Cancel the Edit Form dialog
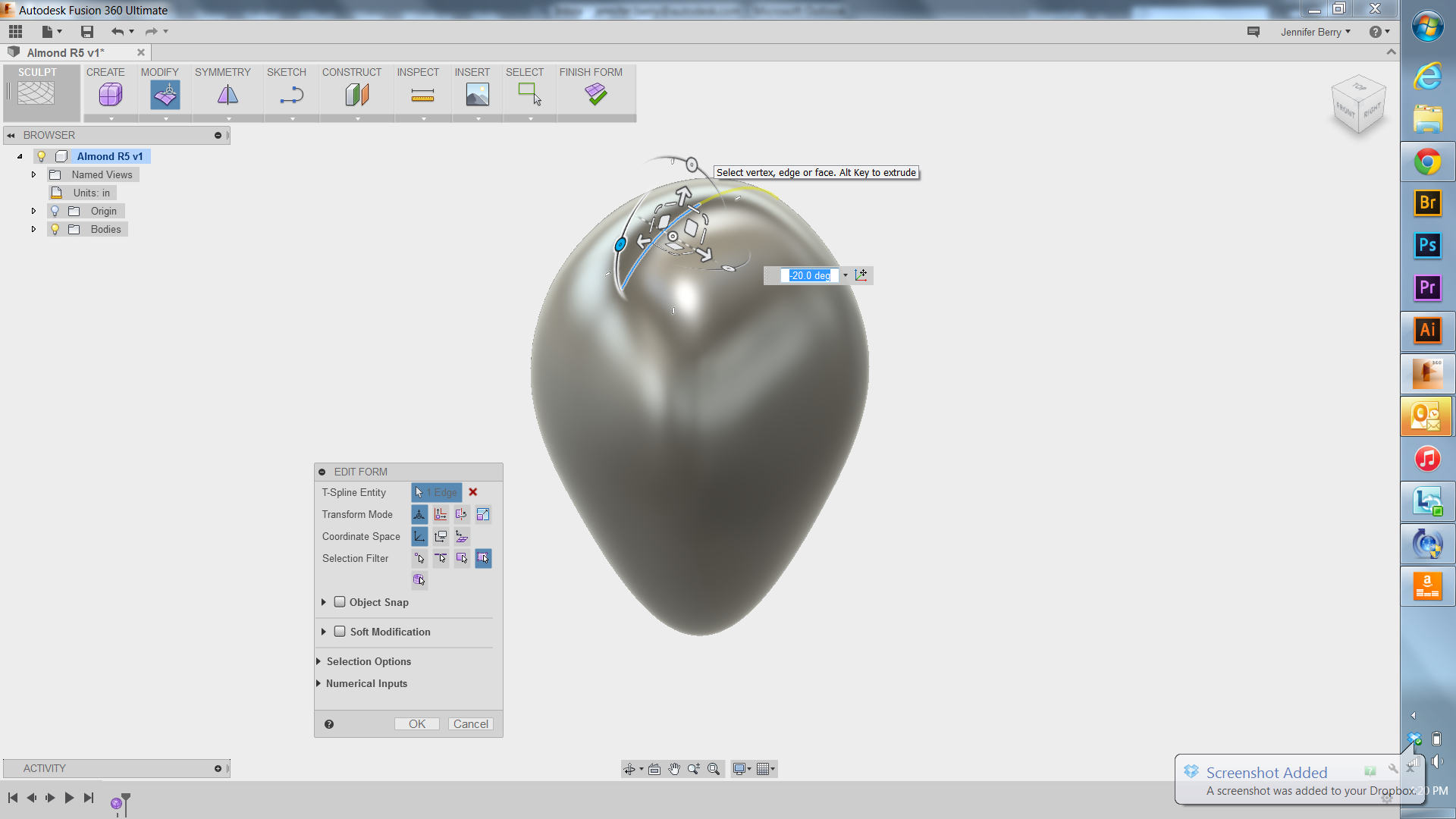 (x=470, y=723)
